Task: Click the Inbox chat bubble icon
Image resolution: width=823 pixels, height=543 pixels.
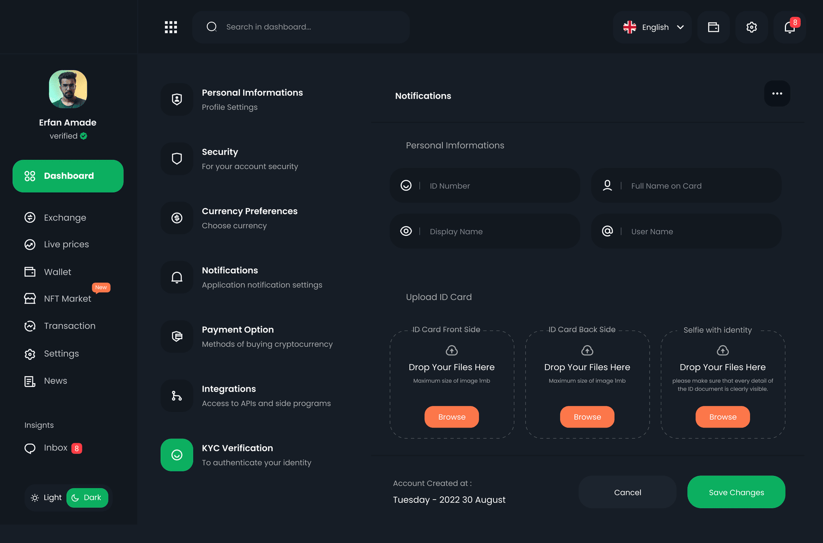Action: pos(30,448)
